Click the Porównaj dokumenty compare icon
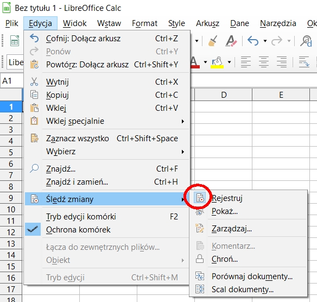 pyautogui.click(x=200, y=276)
